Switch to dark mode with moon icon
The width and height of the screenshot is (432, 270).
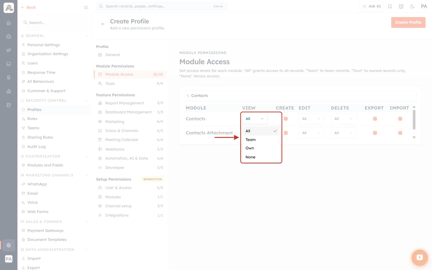point(412,6)
